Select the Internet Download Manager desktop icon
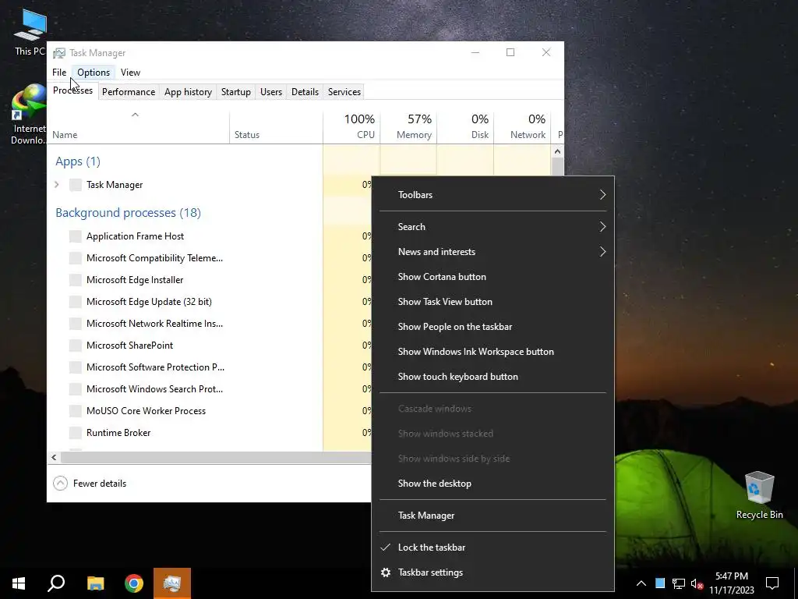The width and height of the screenshot is (798, 599). [x=29, y=114]
